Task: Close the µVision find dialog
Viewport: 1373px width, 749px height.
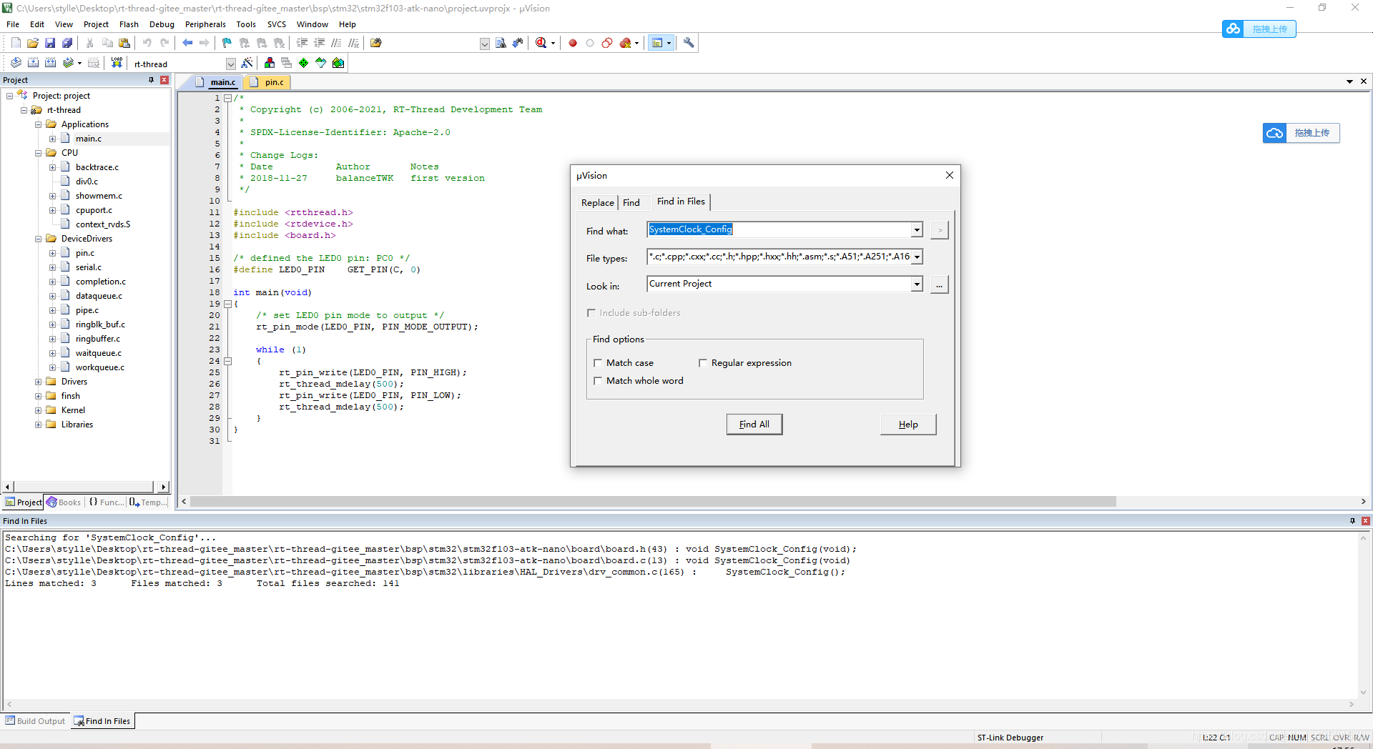Action: pyautogui.click(x=950, y=175)
